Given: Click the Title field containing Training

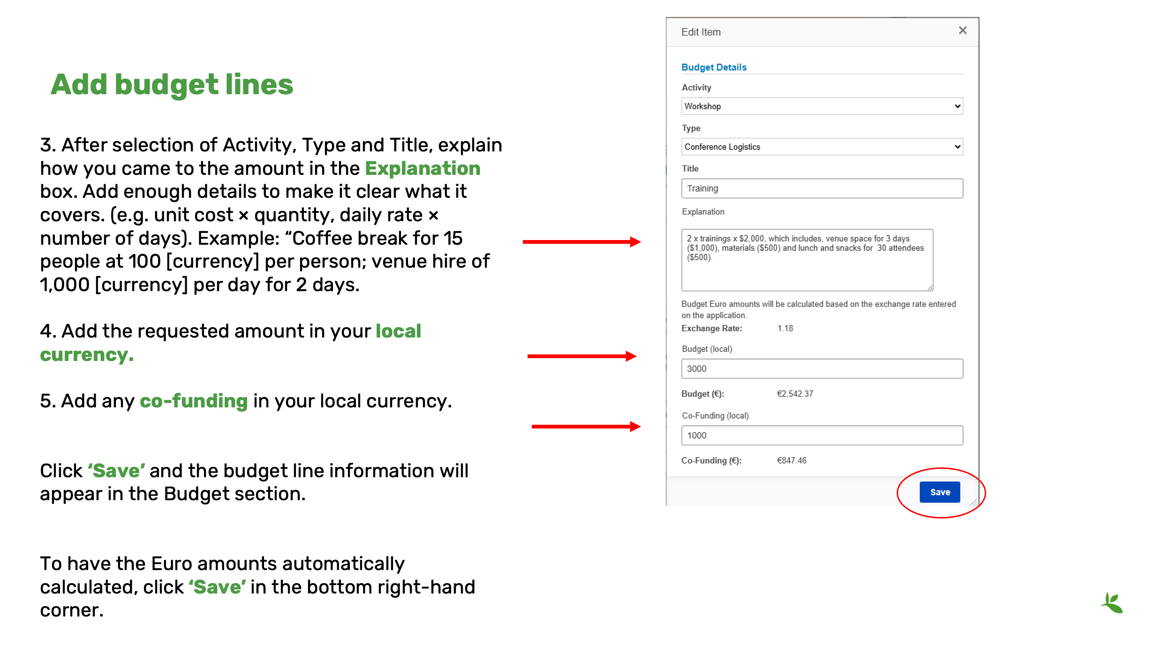Looking at the screenshot, I should (822, 188).
